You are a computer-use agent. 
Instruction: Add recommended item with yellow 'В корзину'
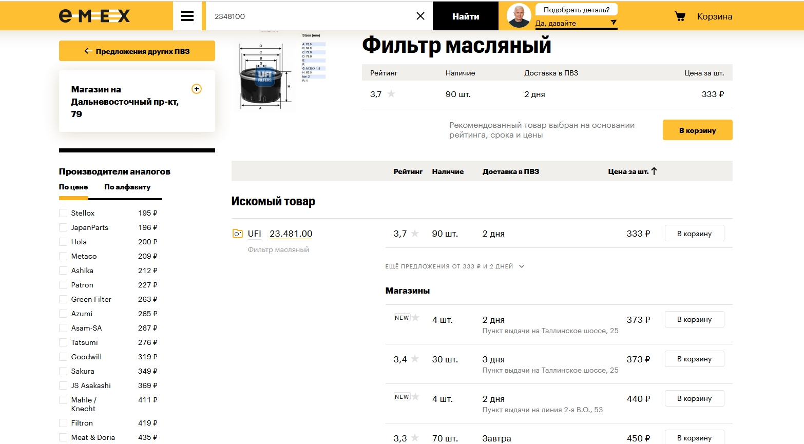tap(697, 130)
